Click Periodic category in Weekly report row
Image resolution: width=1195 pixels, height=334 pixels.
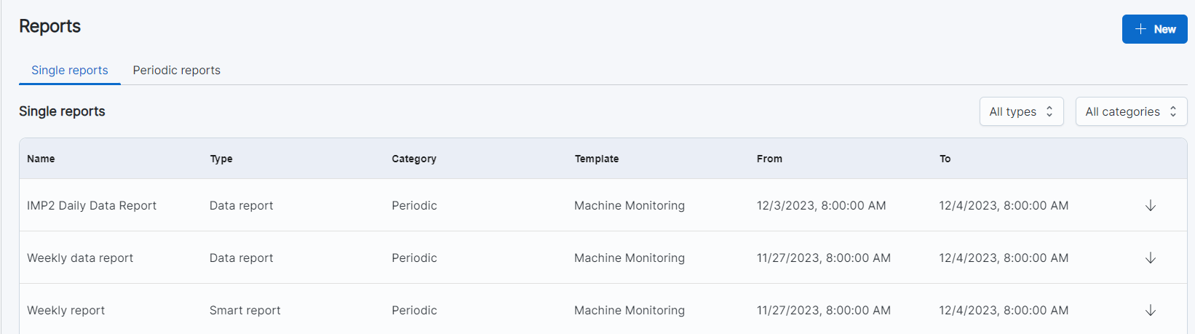(x=414, y=310)
